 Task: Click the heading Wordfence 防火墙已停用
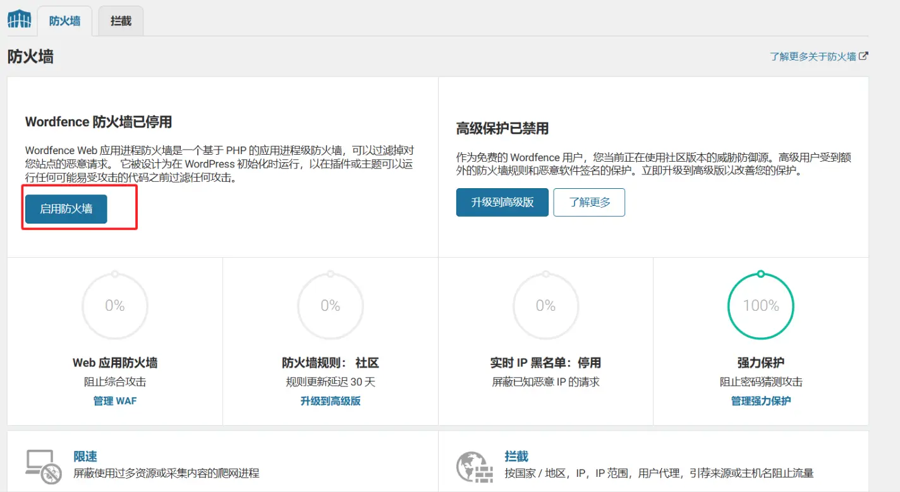point(99,122)
